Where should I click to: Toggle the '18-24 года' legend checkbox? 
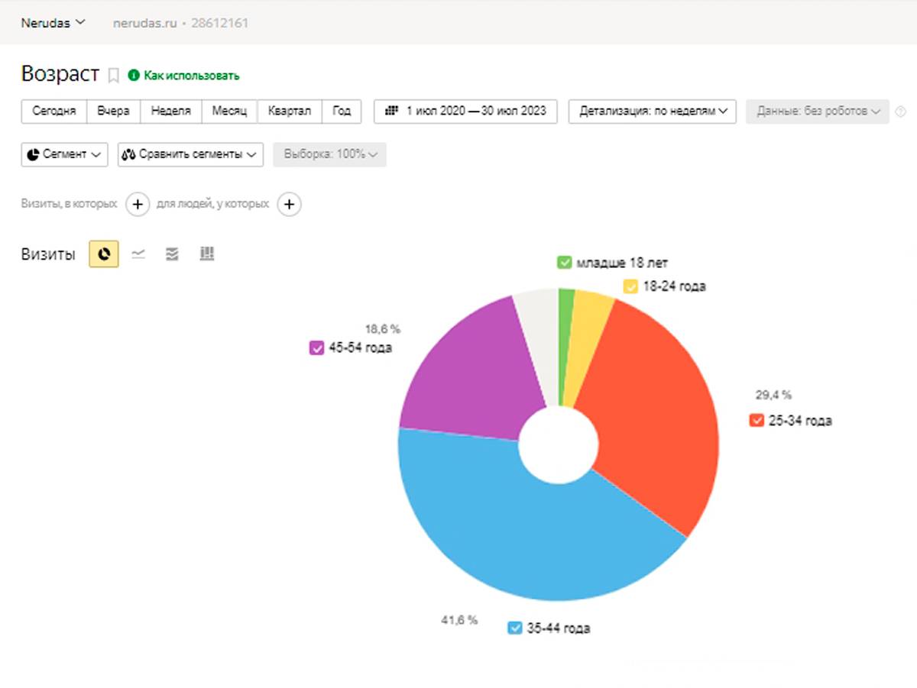tap(630, 287)
